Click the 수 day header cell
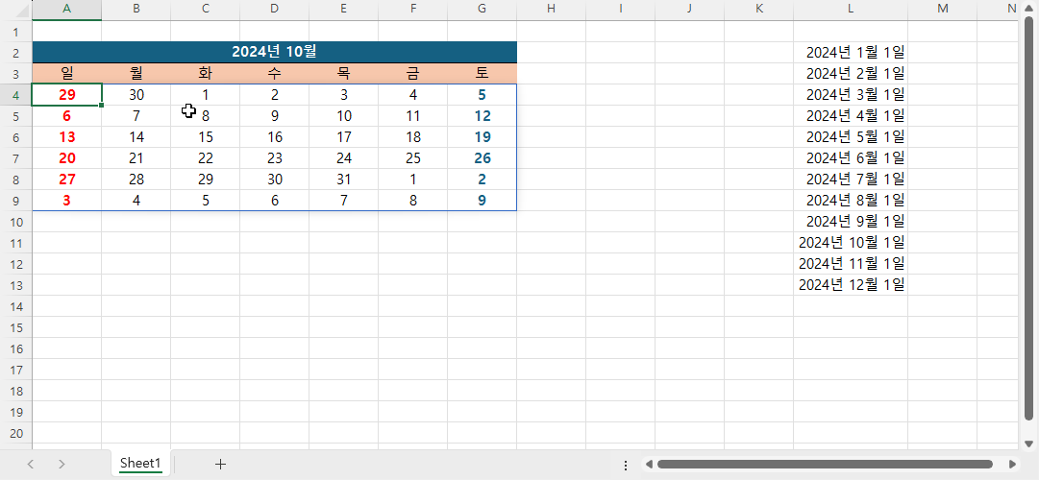The height and width of the screenshot is (480, 1039). [274, 74]
